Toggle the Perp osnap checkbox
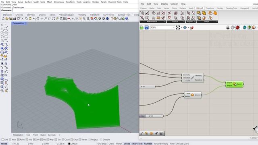 (x=48, y=139)
